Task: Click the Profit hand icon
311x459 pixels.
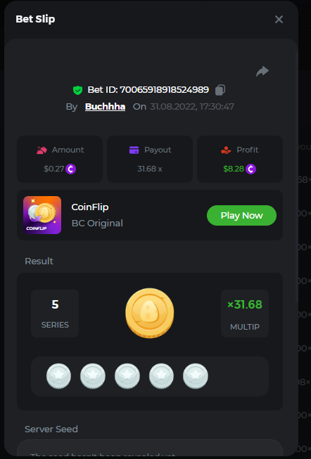Action: (226, 150)
